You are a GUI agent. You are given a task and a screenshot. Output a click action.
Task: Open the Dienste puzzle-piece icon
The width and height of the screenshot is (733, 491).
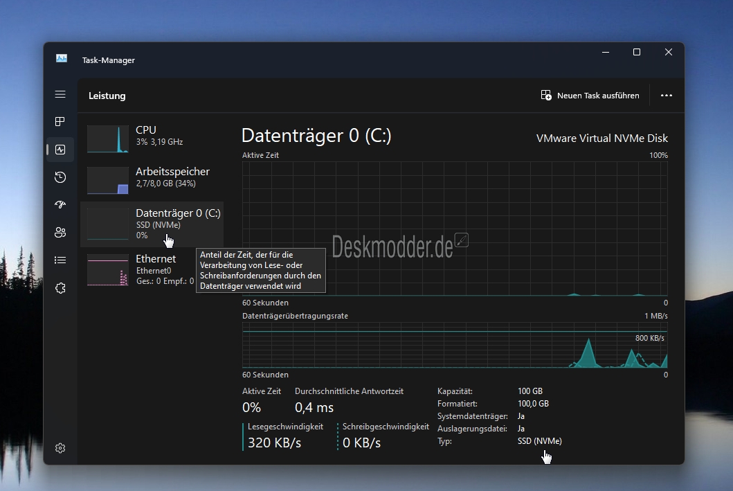pyautogui.click(x=60, y=288)
